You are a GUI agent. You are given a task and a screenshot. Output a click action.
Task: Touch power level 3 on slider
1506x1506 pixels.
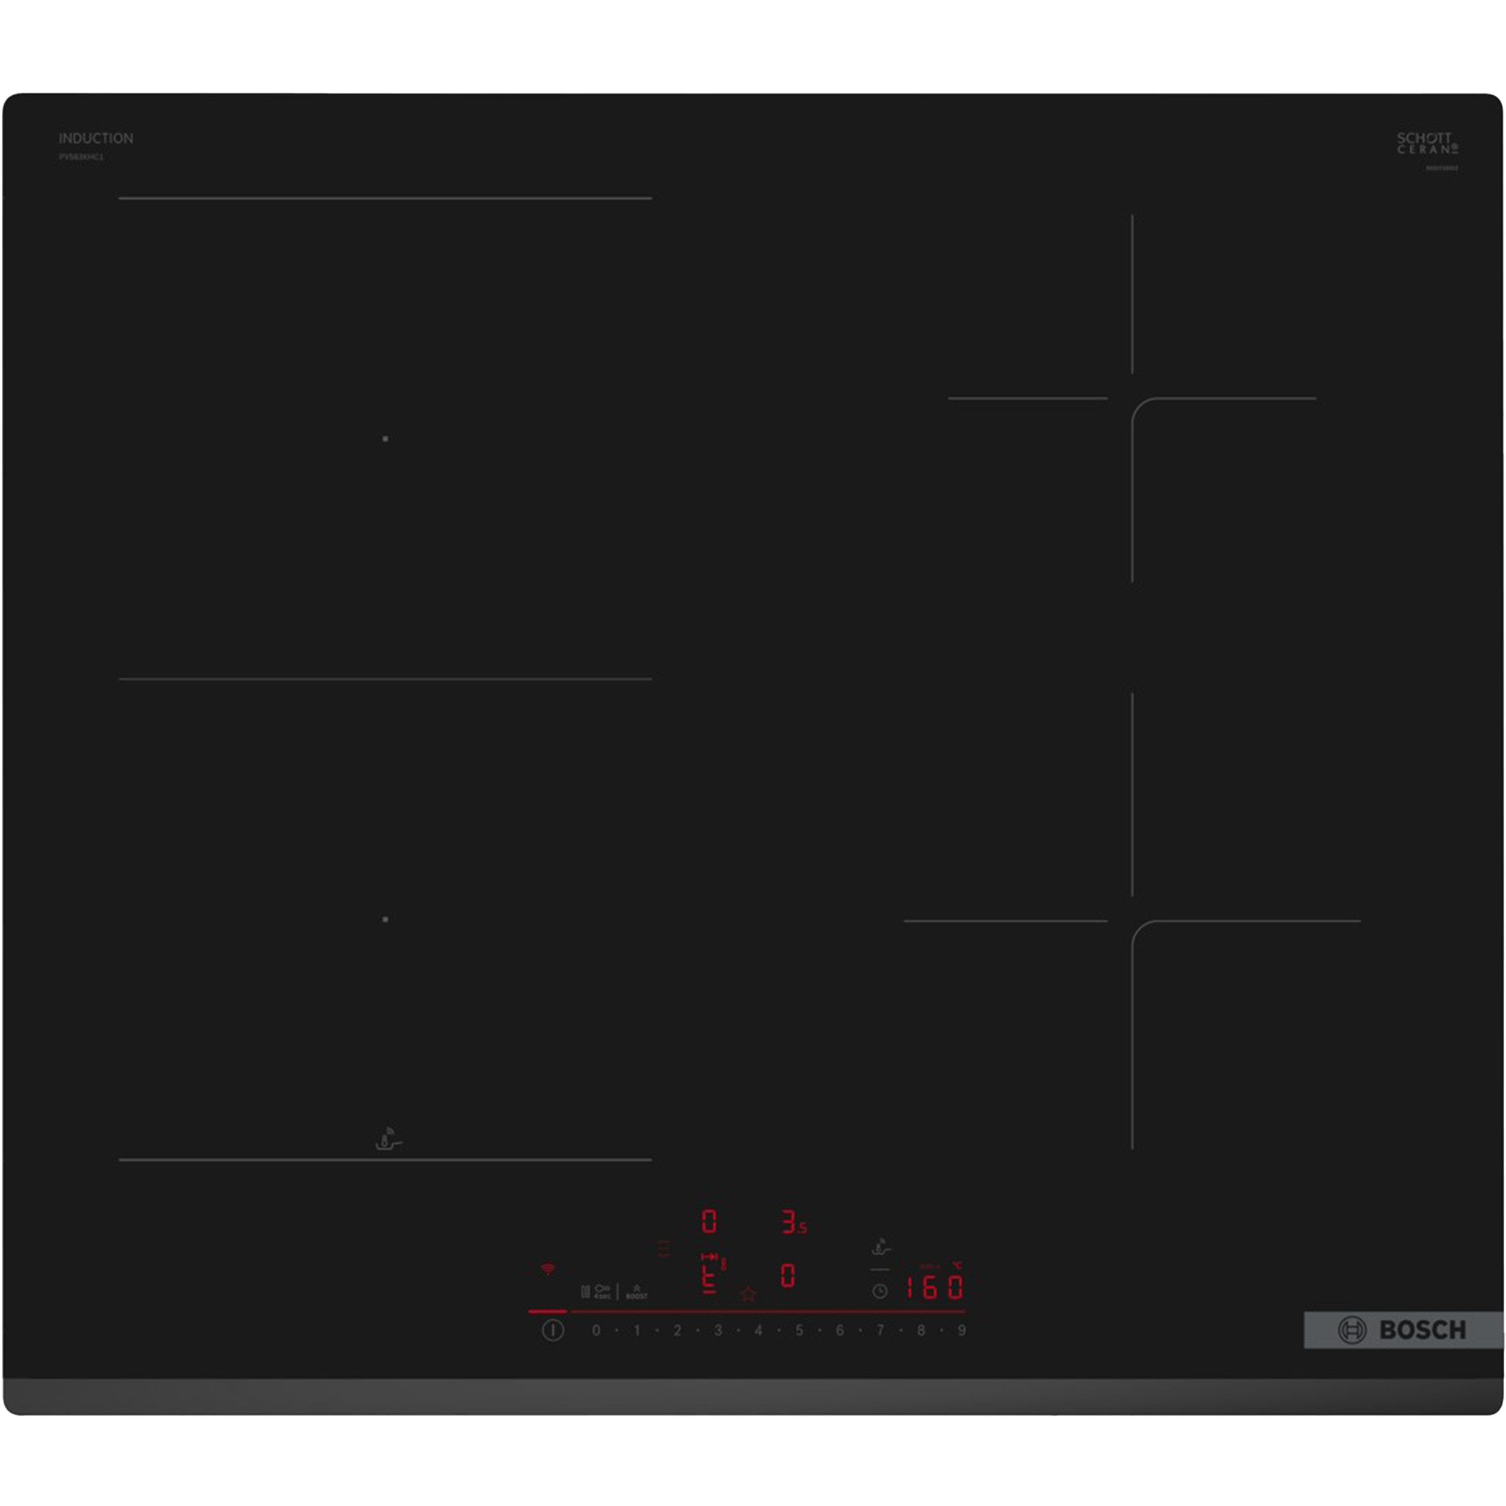[718, 1331]
